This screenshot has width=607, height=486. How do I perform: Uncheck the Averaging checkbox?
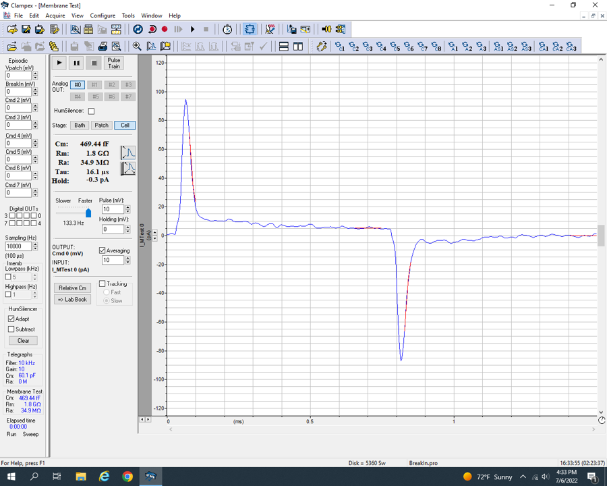pyautogui.click(x=103, y=250)
